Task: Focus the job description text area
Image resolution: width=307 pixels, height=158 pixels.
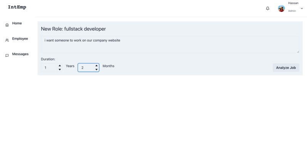Action: pos(170,44)
